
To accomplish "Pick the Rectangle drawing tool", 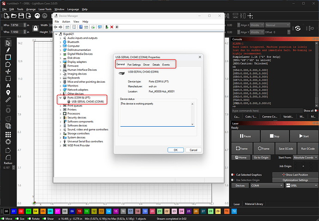I will click(8, 57).
